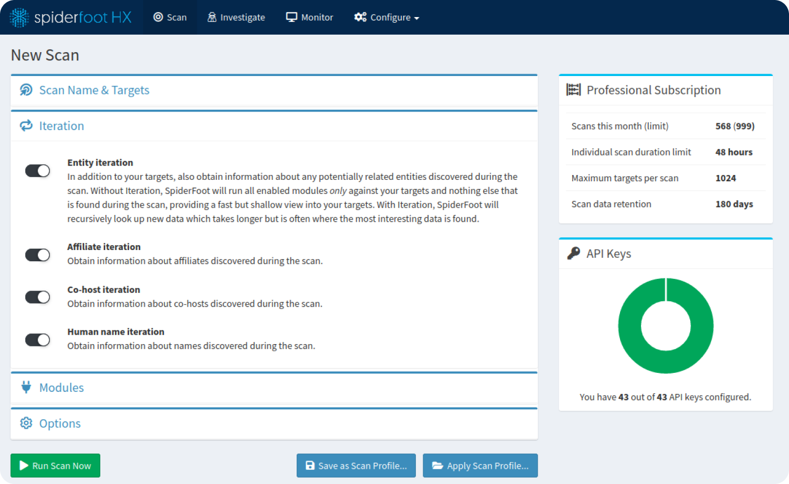Click the play icon on Run Scan Now

23,465
